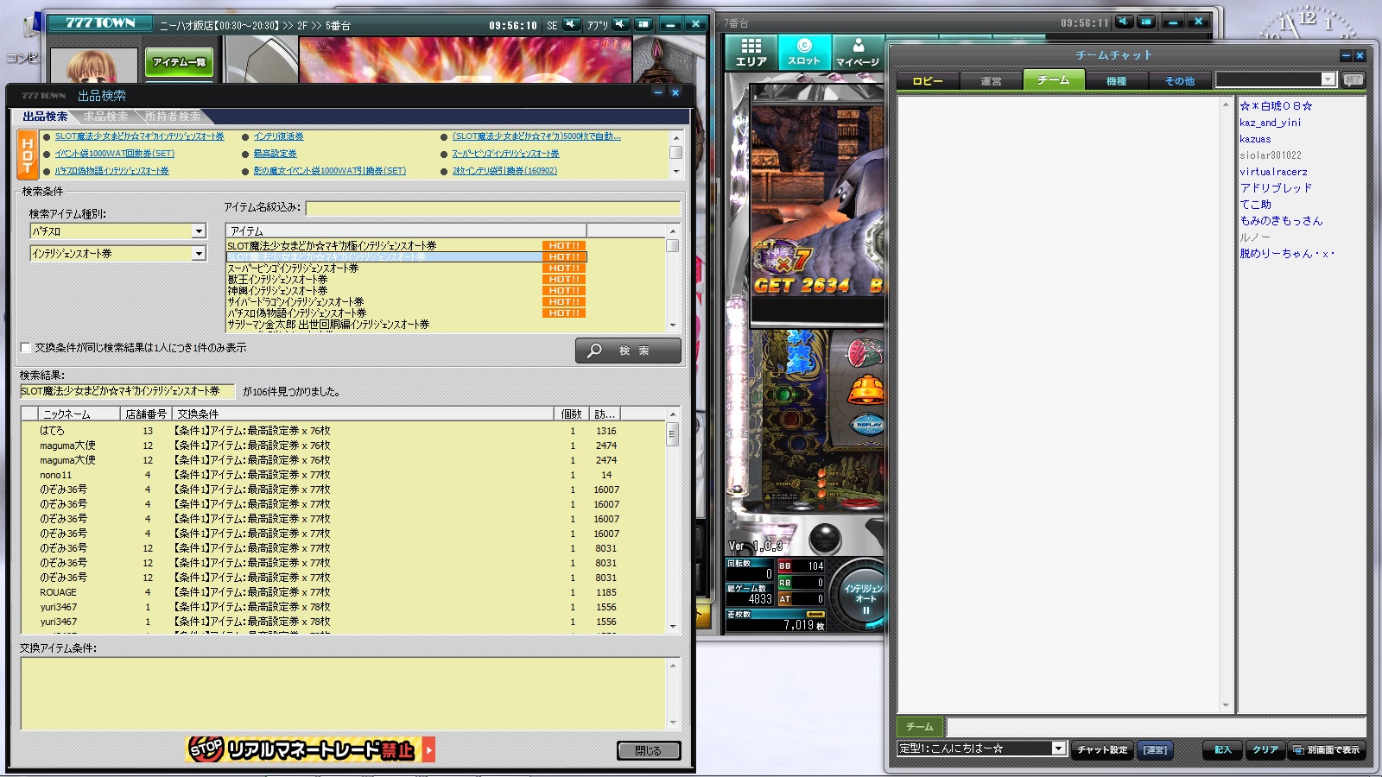Toggle window layout icon in 7番台 title bar

pyautogui.click(x=1146, y=22)
